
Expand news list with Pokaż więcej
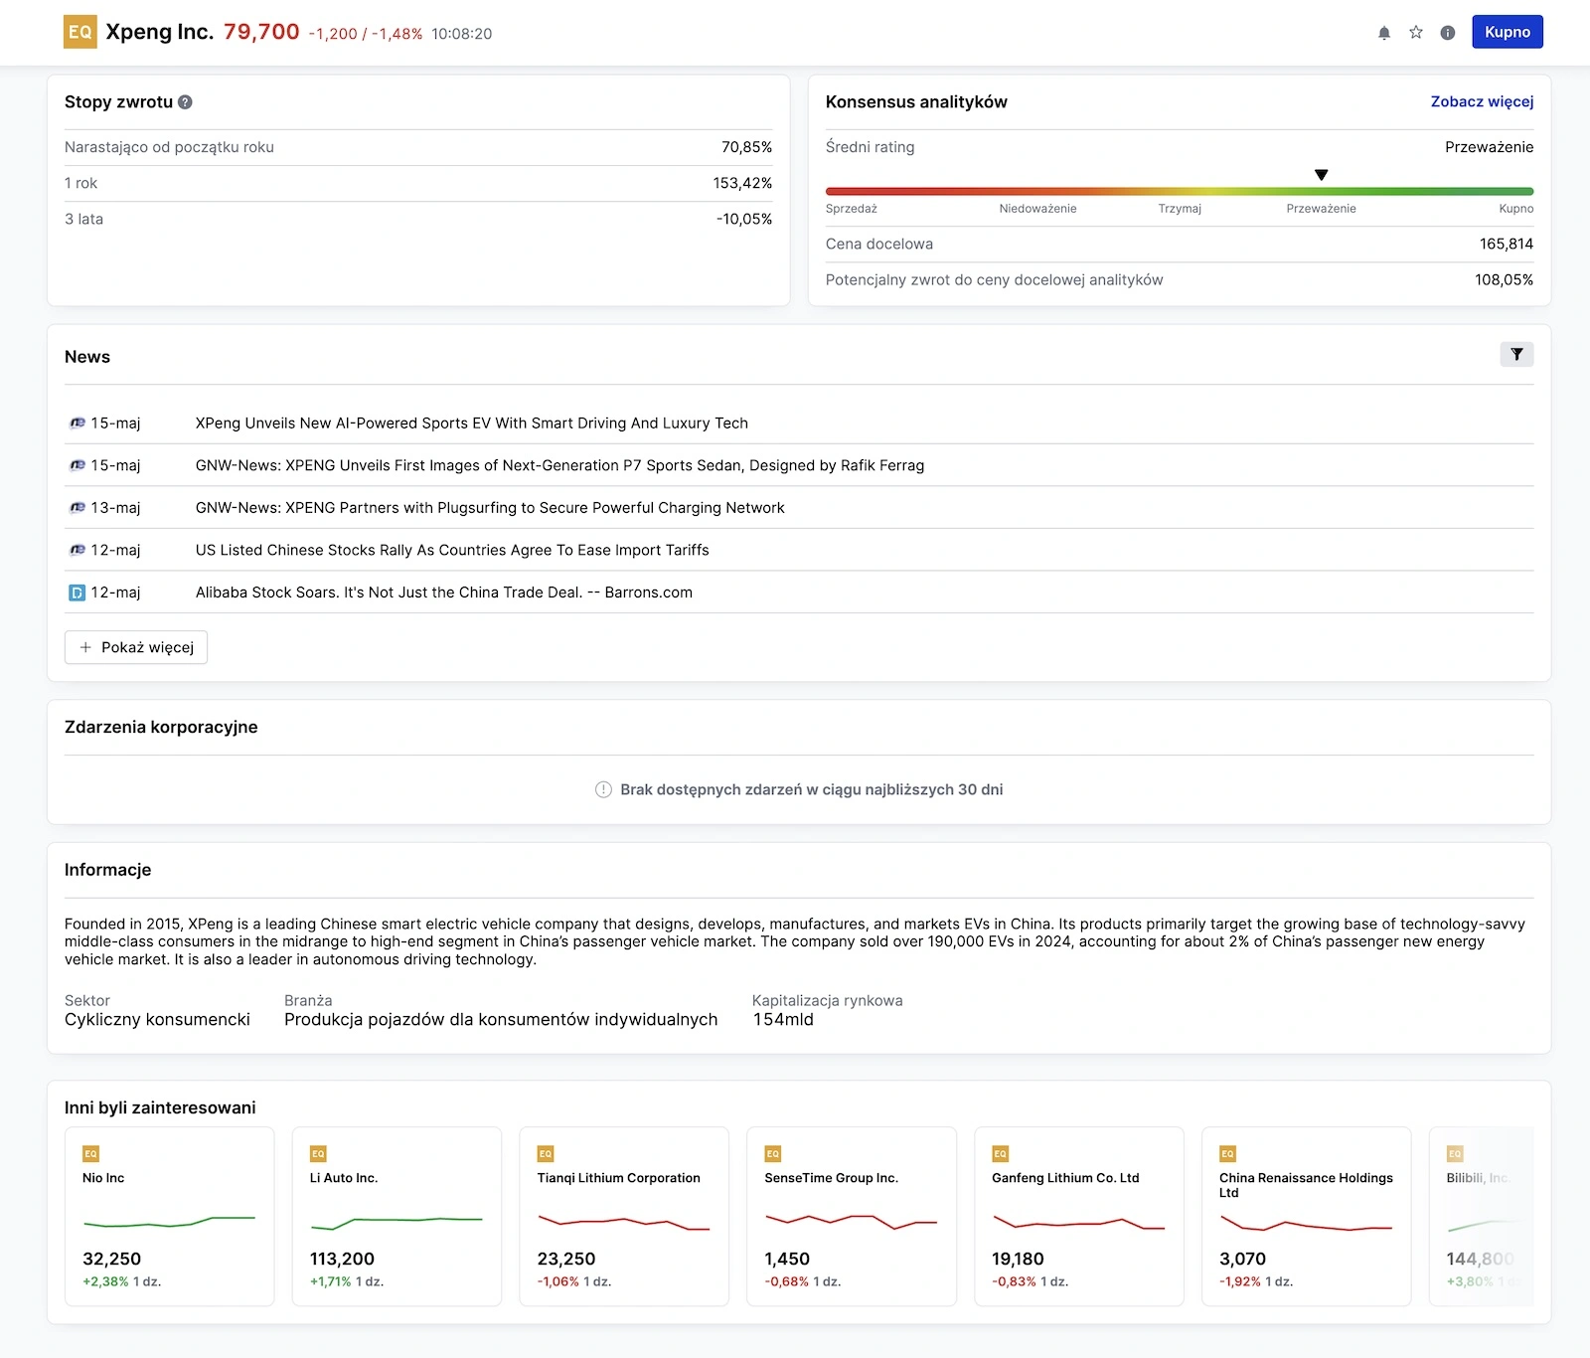point(136,647)
